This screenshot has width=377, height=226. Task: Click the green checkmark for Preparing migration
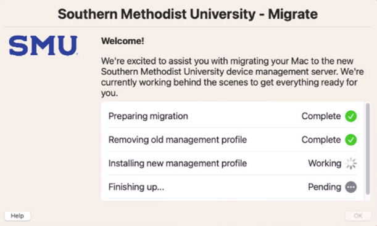(x=351, y=116)
